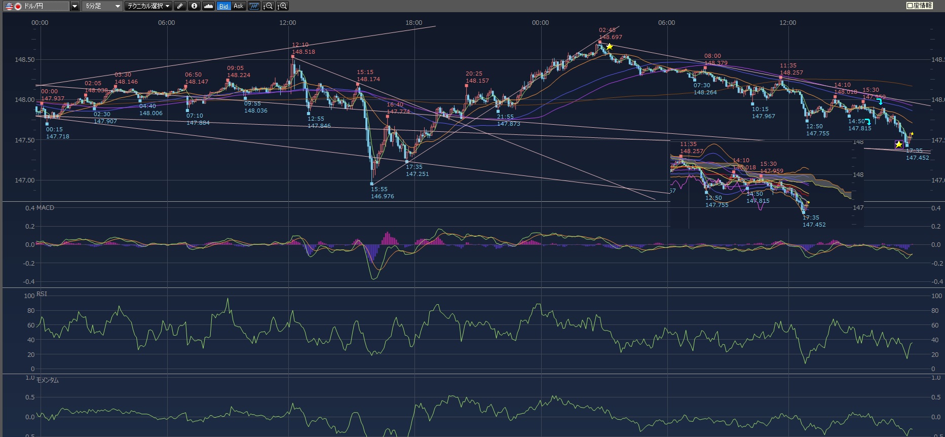945x437 pixels.
Task: Click the zoom out magnifier icon
Action: pyautogui.click(x=268, y=6)
